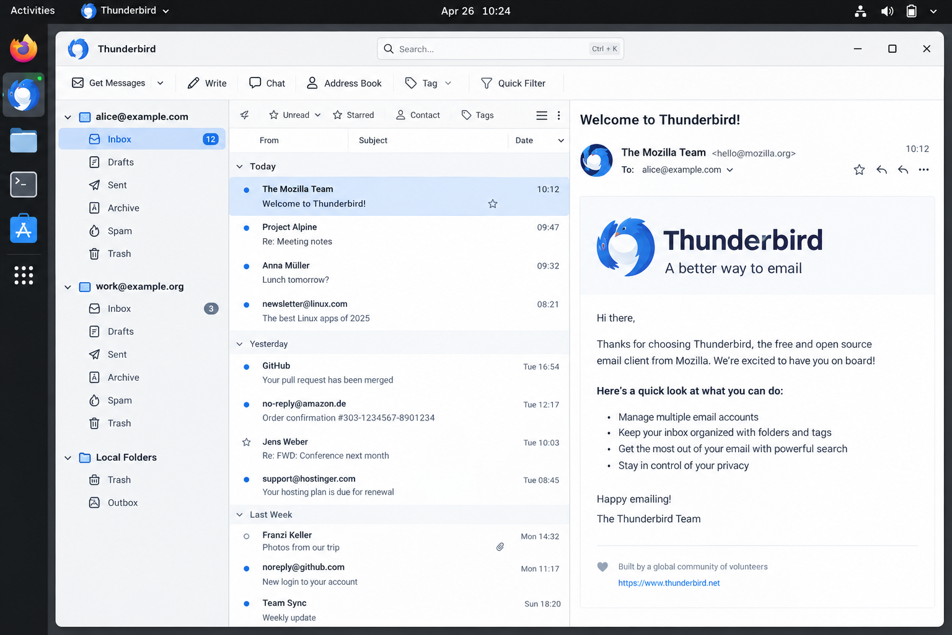Star the Welcome to Thunderbird message row
Image resolution: width=952 pixels, height=635 pixels.
(x=493, y=204)
